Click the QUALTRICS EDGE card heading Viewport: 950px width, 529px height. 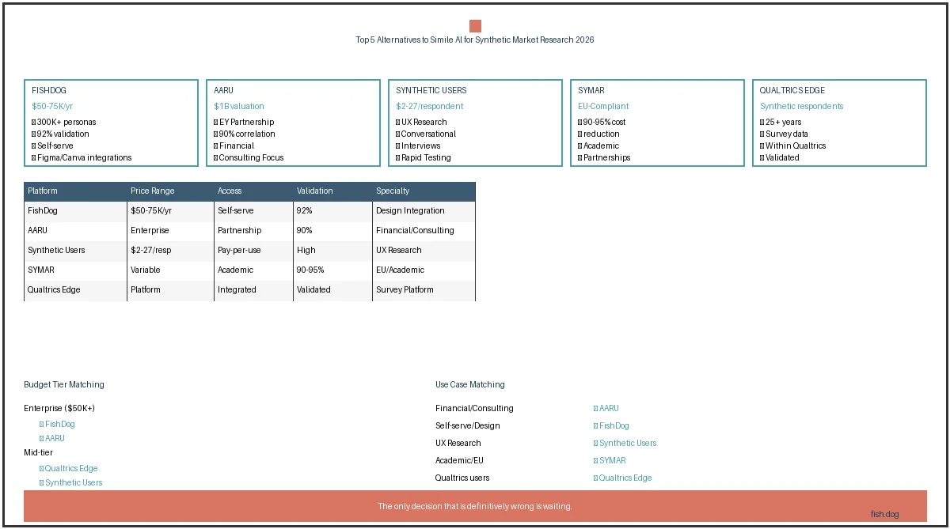click(x=792, y=90)
